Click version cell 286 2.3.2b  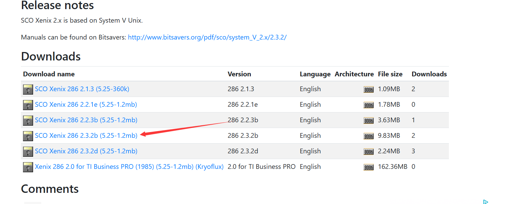243,136
